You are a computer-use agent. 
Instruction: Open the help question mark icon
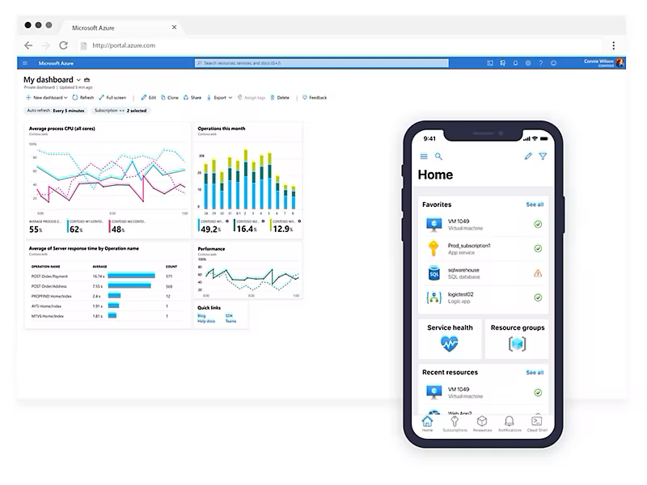point(540,63)
